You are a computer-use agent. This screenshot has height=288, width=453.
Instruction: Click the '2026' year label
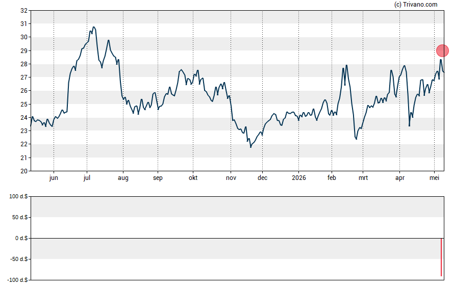pyautogui.click(x=299, y=178)
